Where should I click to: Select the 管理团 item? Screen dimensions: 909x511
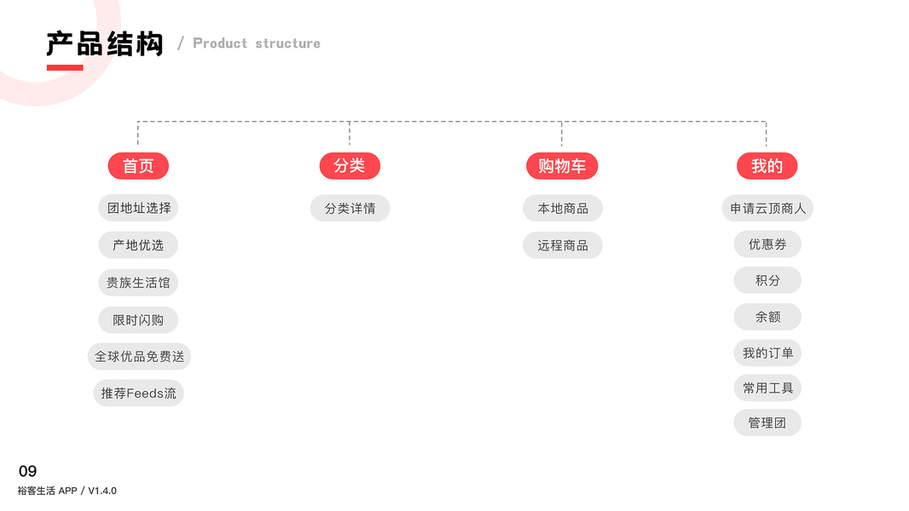point(767,422)
